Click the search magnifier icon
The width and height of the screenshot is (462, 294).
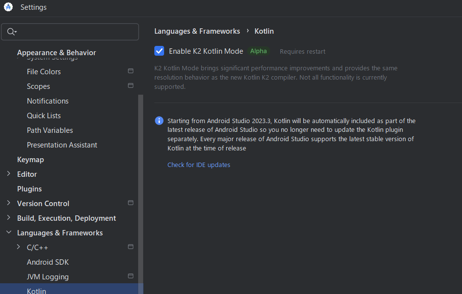tap(11, 32)
